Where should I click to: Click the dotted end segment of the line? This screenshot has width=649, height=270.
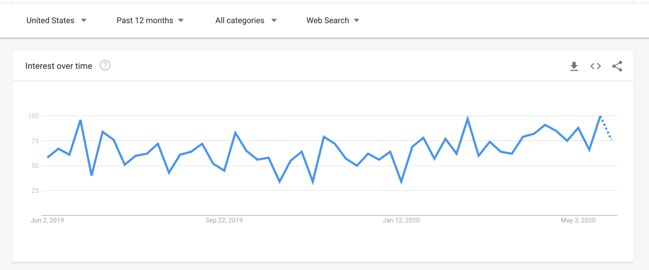[x=606, y=129]
